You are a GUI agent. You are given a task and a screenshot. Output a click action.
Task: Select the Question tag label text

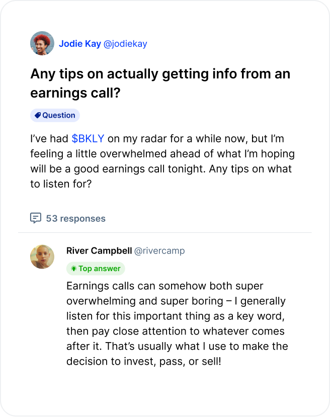click(x=58, y=115)
